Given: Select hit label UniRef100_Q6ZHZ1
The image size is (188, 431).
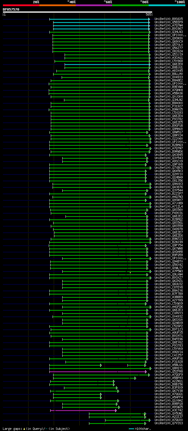Looking at the screenshot, I should click(169, 281).
